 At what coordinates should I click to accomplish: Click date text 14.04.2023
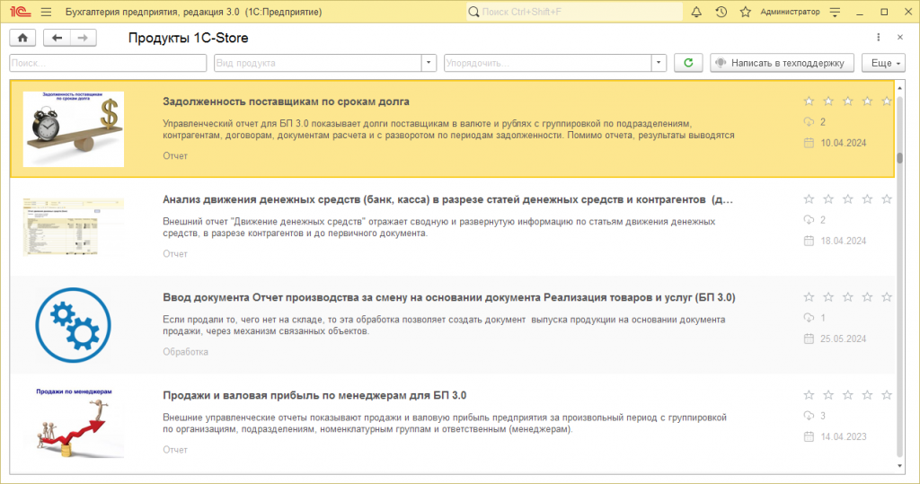(x=843, y=437)
